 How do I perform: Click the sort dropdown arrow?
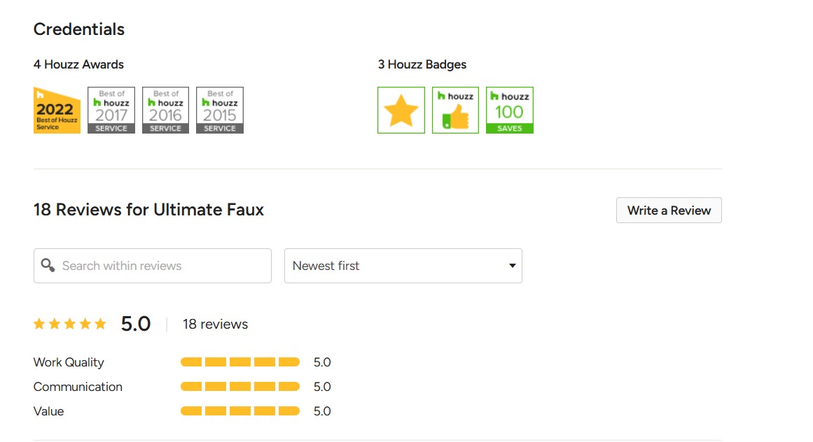(x=513, y=266)
